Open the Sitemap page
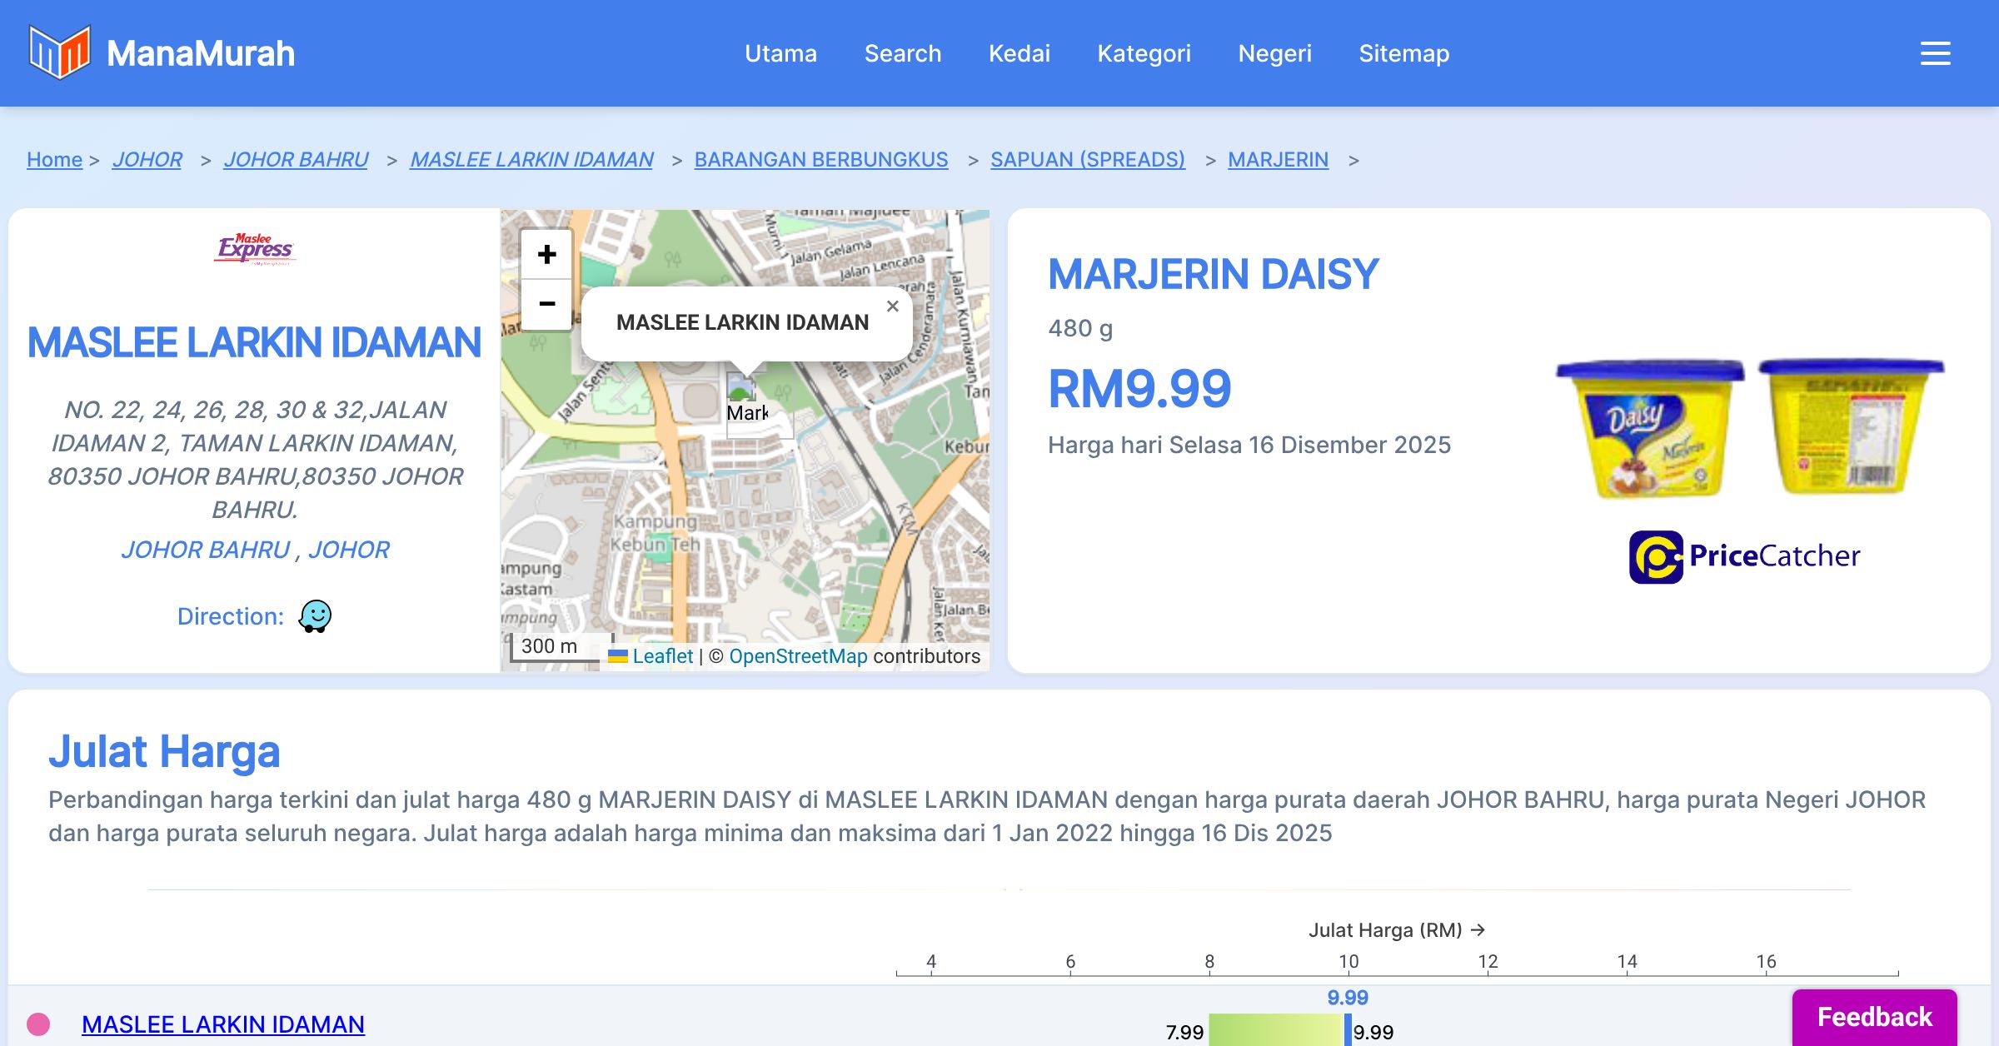This screenshot has height=1046, width=1999. coord(1403,53)
